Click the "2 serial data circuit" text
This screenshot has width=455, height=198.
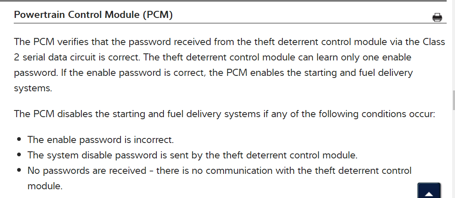pos(54,57)
